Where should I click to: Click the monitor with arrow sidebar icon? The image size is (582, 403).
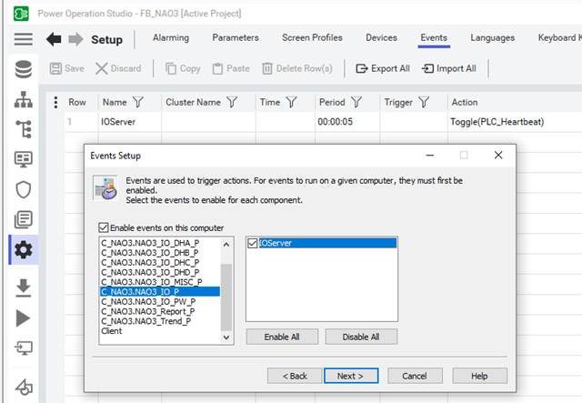24,348
